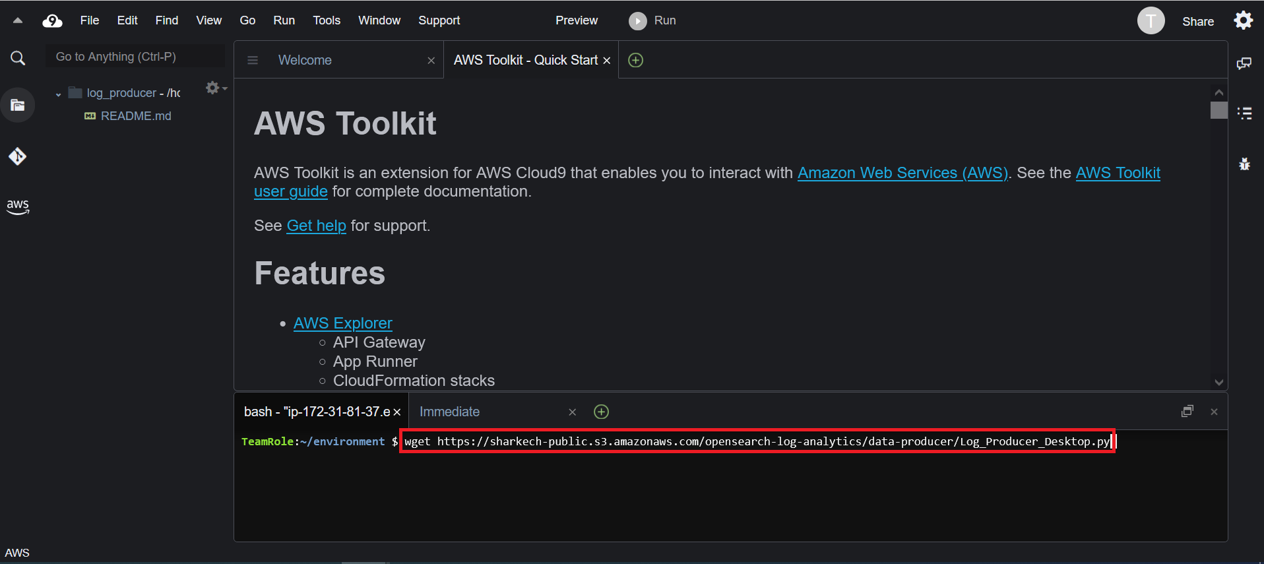Open the Run menu
Screen dimensions: 1264x564
(284, 20)
